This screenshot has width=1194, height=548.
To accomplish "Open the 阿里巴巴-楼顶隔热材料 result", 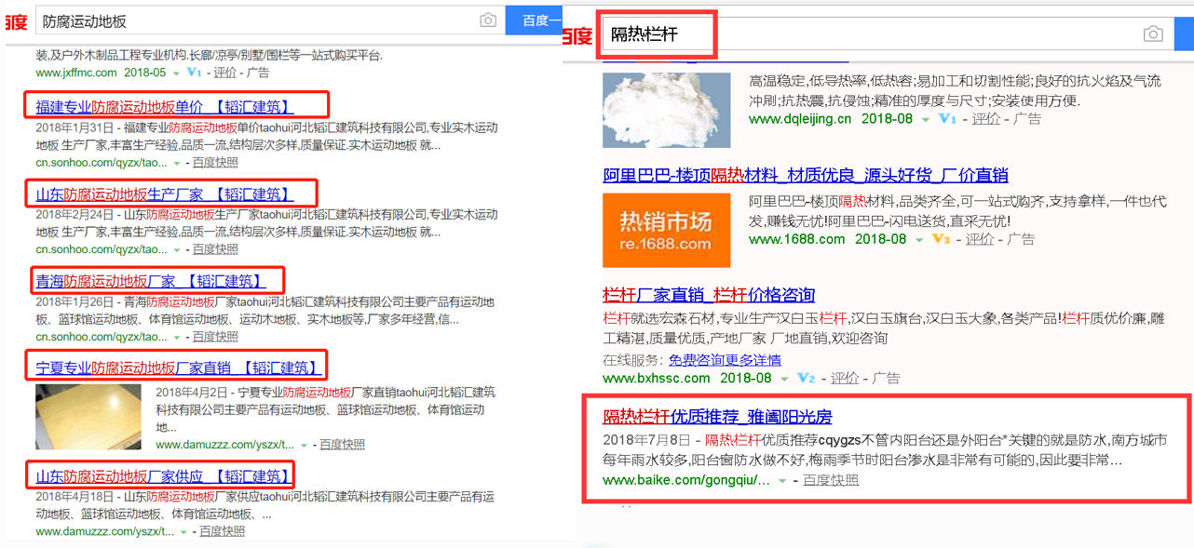I will pyautogui.click(x=806, y=175).
